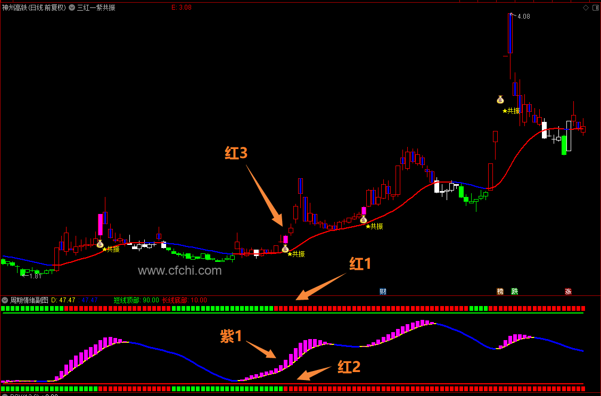Viewport: 601px width, 396px height.
Task: Click the money bag icon at the first 共振 signal
Action: pos(100,243)
